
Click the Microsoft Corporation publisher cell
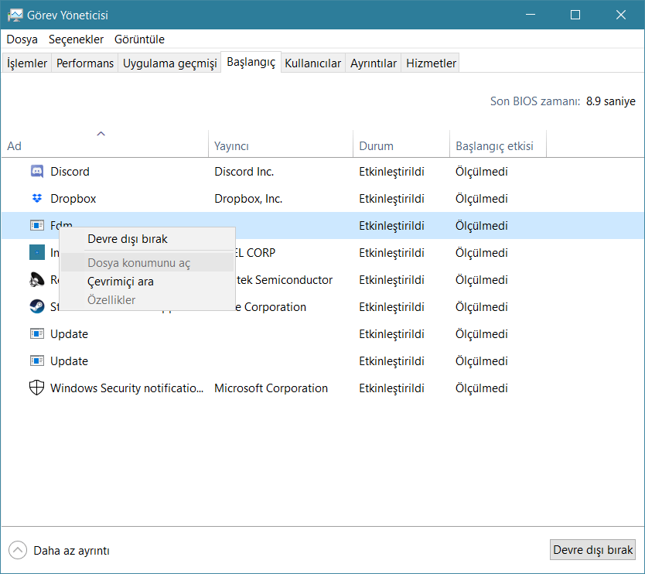coord(271,388)
